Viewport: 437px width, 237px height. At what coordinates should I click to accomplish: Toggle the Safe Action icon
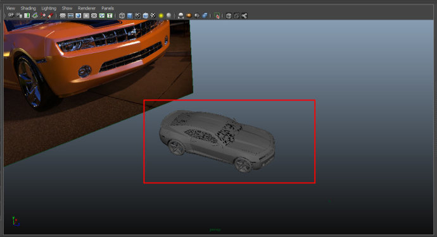[102, 16]
